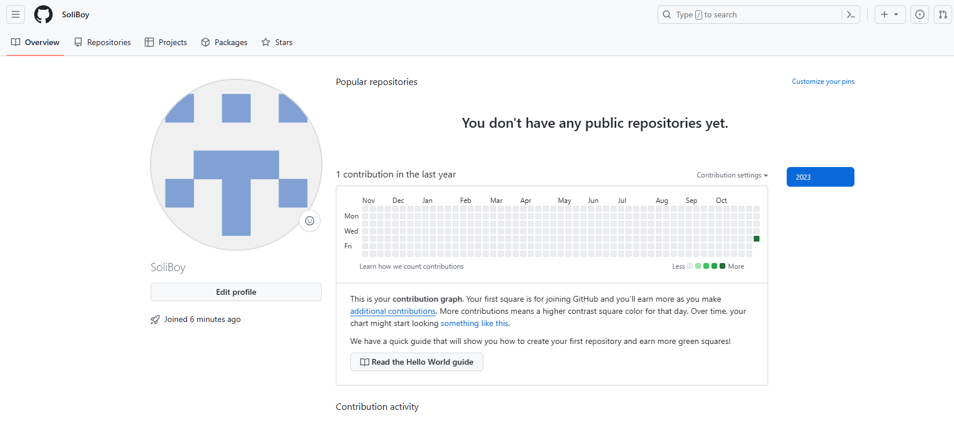Screen dimensions: 954x426
Task: Expand the Contribution settings dropdown
Action: (x=732, y=175)
